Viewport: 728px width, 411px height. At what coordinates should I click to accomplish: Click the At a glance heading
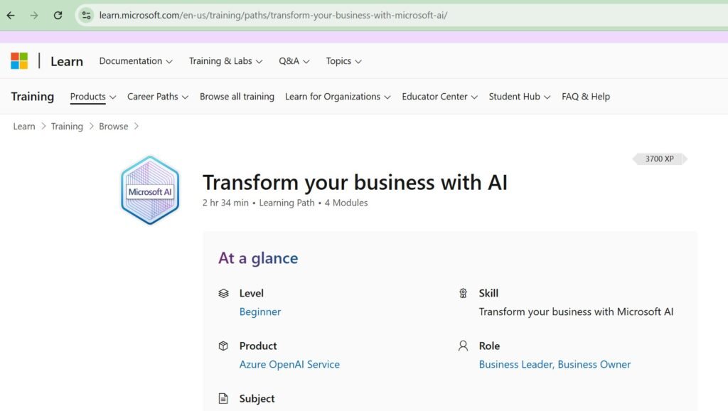tap(258, 257)
